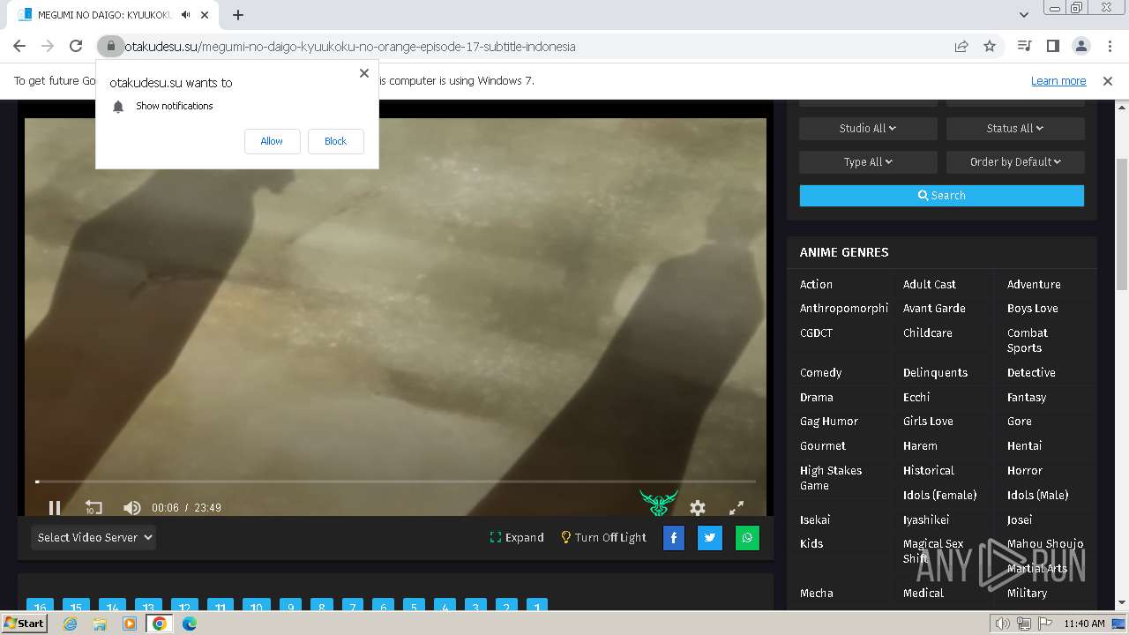Go back to previous page
The image size is (1129, 635).
pos(19,46)
